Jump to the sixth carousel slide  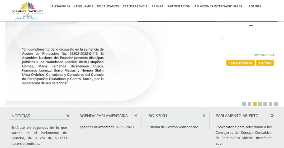pos(271,104)
